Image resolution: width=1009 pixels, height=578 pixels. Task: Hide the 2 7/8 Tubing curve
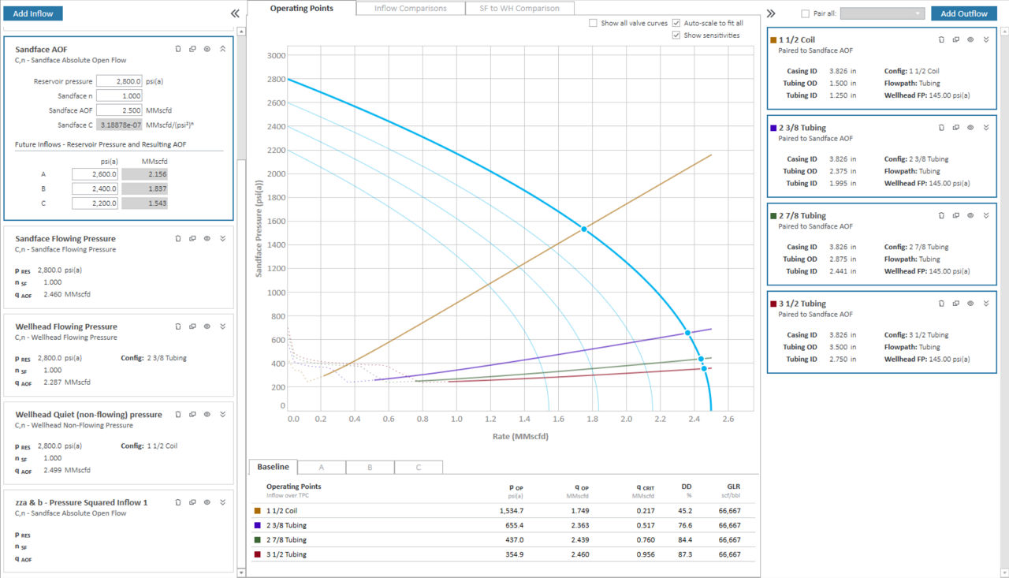pos(970,215)
